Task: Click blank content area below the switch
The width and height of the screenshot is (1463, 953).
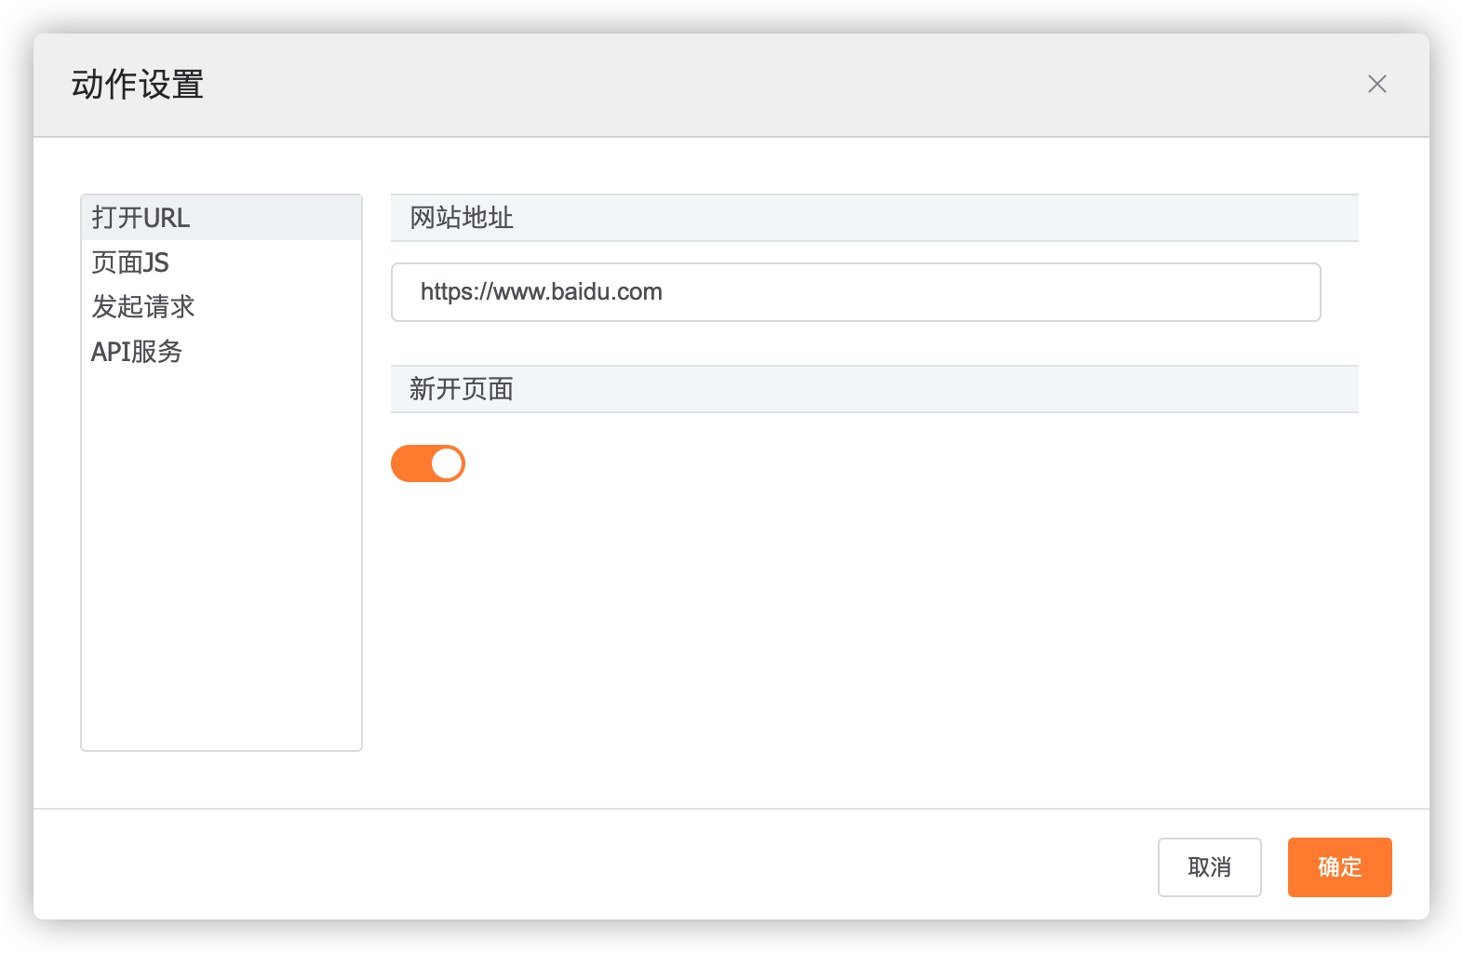Action: pyautogui.click(x=873, y=633)
